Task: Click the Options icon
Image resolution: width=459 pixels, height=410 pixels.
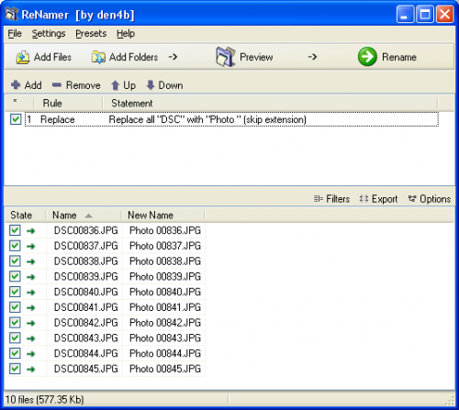Action: 412,199
